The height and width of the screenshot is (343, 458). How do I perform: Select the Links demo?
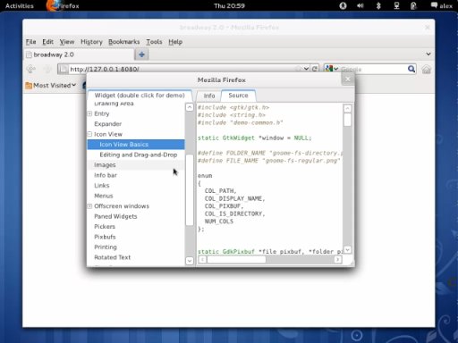click(136, 186)
